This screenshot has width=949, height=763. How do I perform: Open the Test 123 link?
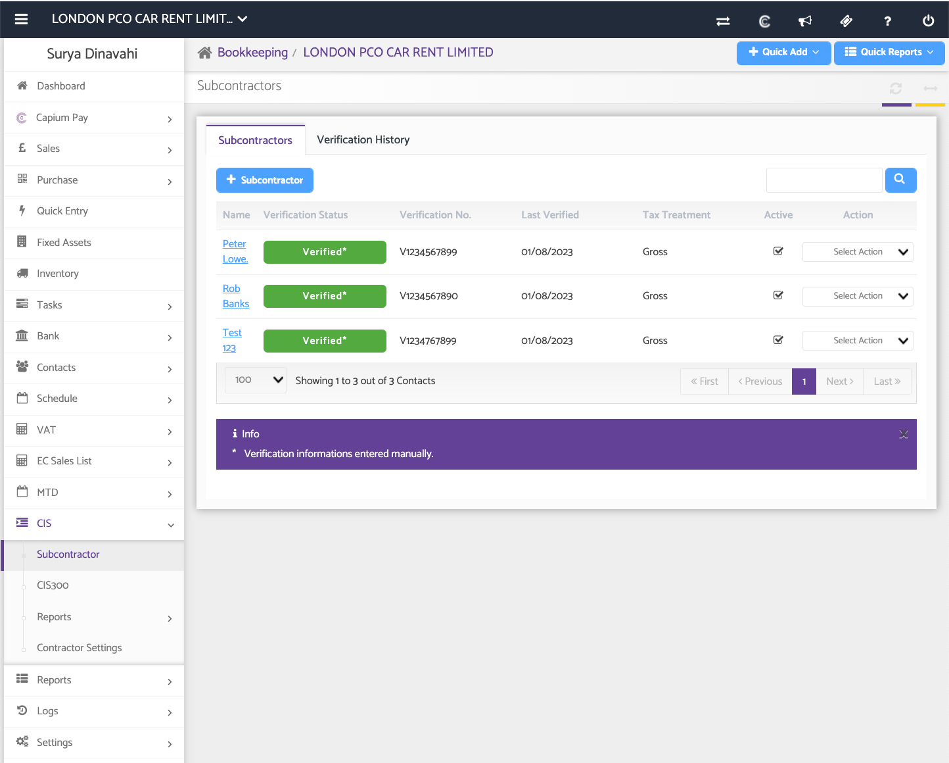point(232,340)
